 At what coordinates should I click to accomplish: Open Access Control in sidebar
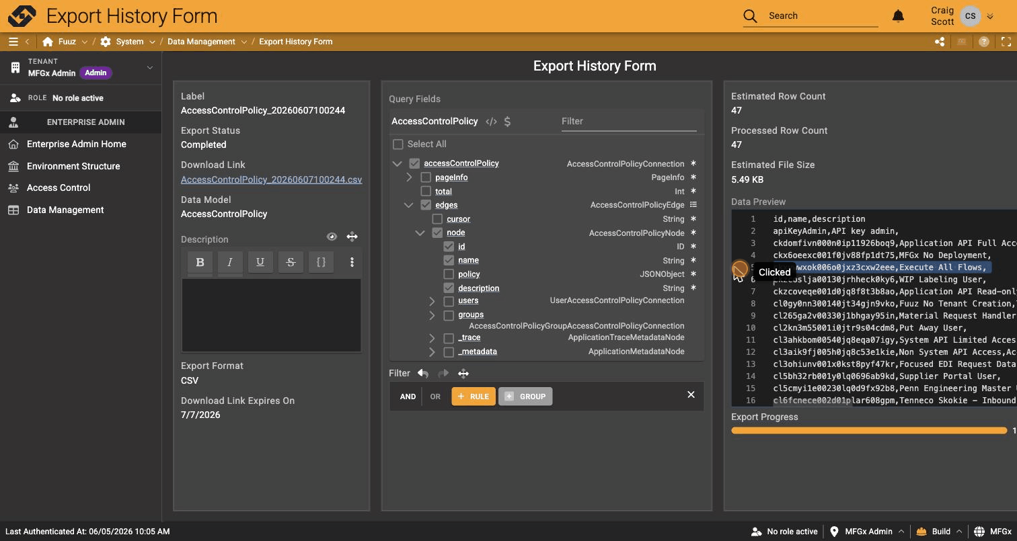click(x=59, y=188)
